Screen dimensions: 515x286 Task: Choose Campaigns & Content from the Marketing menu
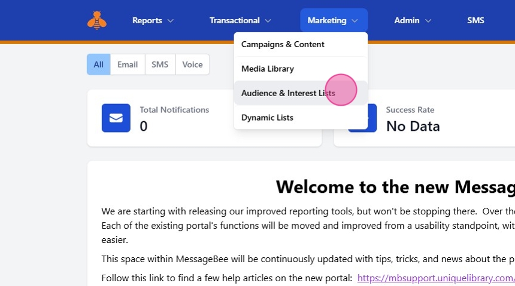301,44
